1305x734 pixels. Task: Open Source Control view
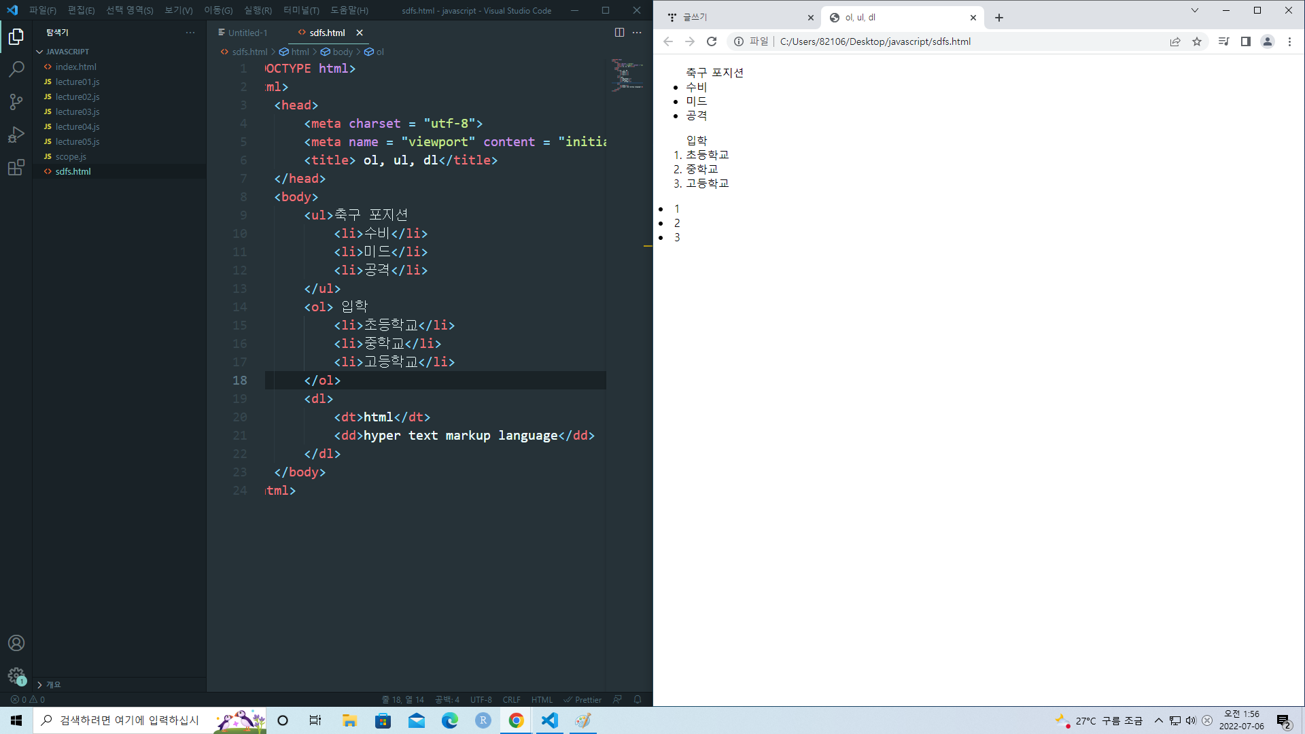click(16, 102)
